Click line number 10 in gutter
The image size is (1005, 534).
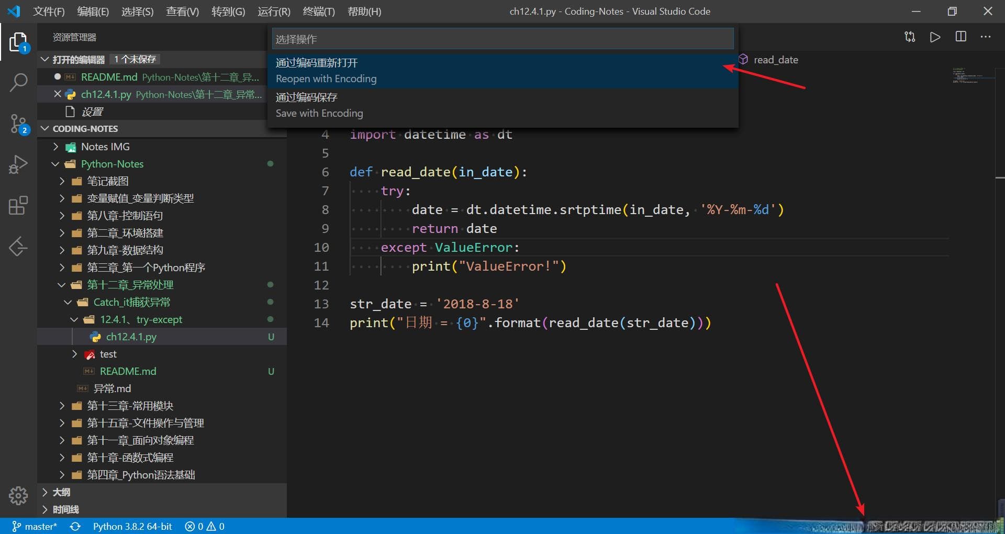coord(321,248)
